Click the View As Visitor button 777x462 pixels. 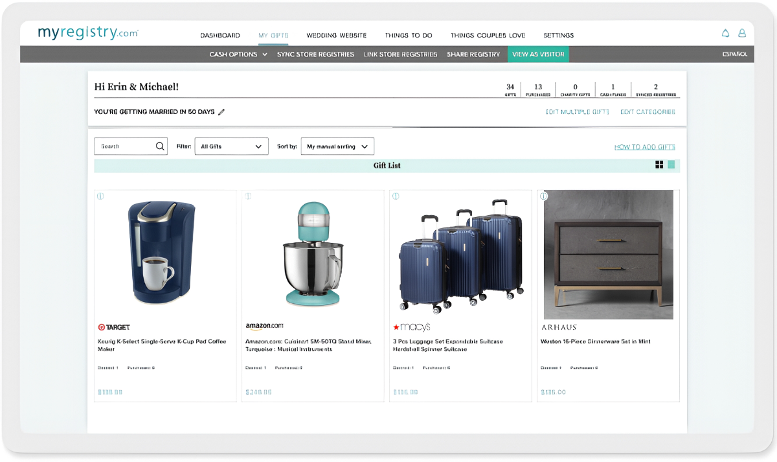pos(538,54)
